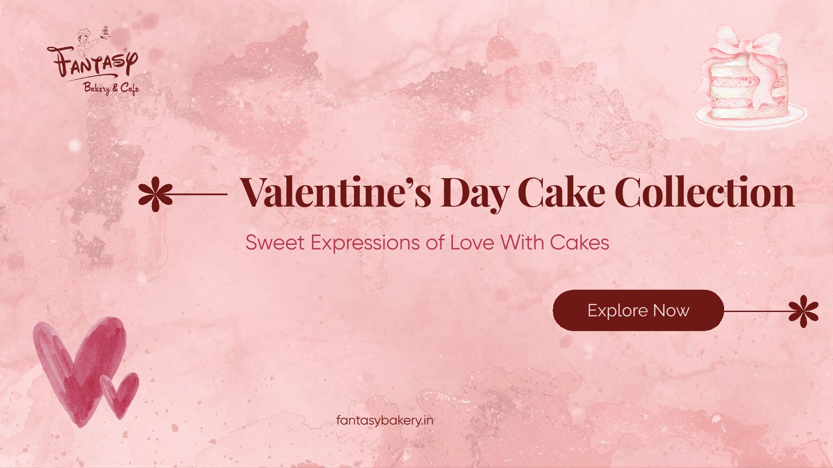Click the Explore Now button
The width and height of the screenshot is (833, 468).
638,310
